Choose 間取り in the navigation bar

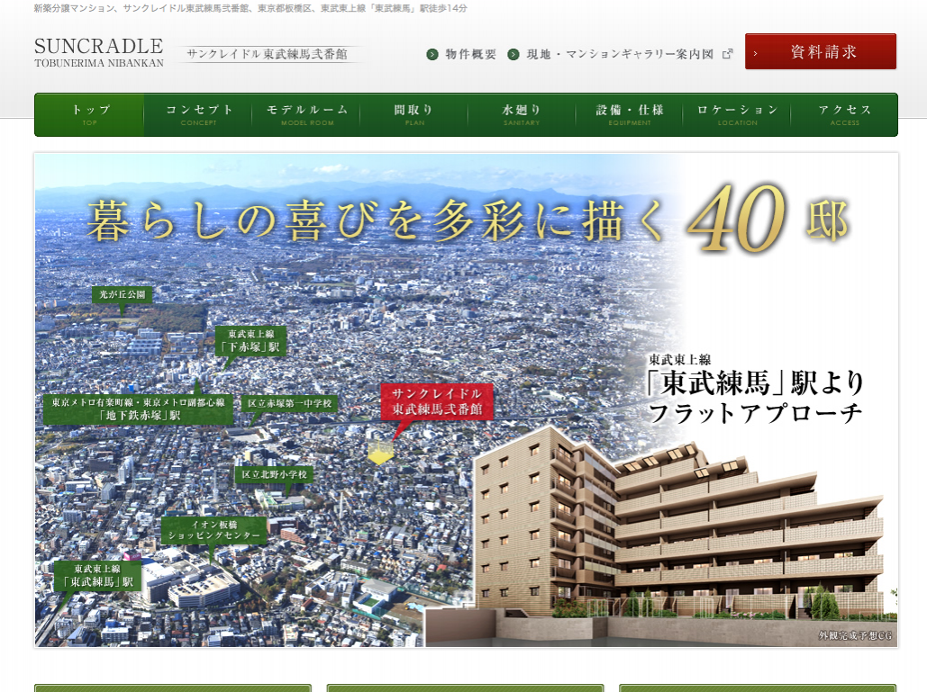pos(414,114)
